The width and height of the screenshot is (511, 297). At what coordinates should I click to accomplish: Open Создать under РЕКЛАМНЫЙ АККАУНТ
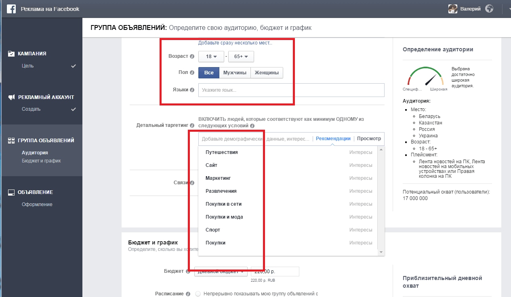[31, 109]
